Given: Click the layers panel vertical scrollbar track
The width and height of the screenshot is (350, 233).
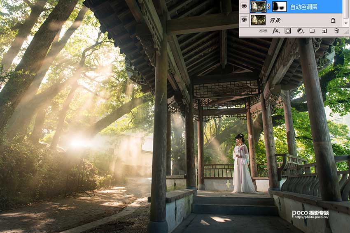Looking at the screenshot, I should click(346, 12).
